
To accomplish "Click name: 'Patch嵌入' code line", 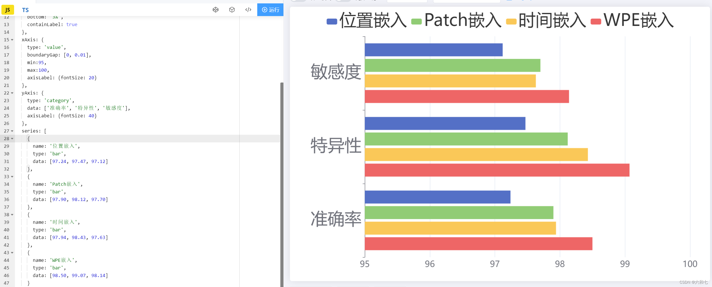I will [x=58, y=184].
